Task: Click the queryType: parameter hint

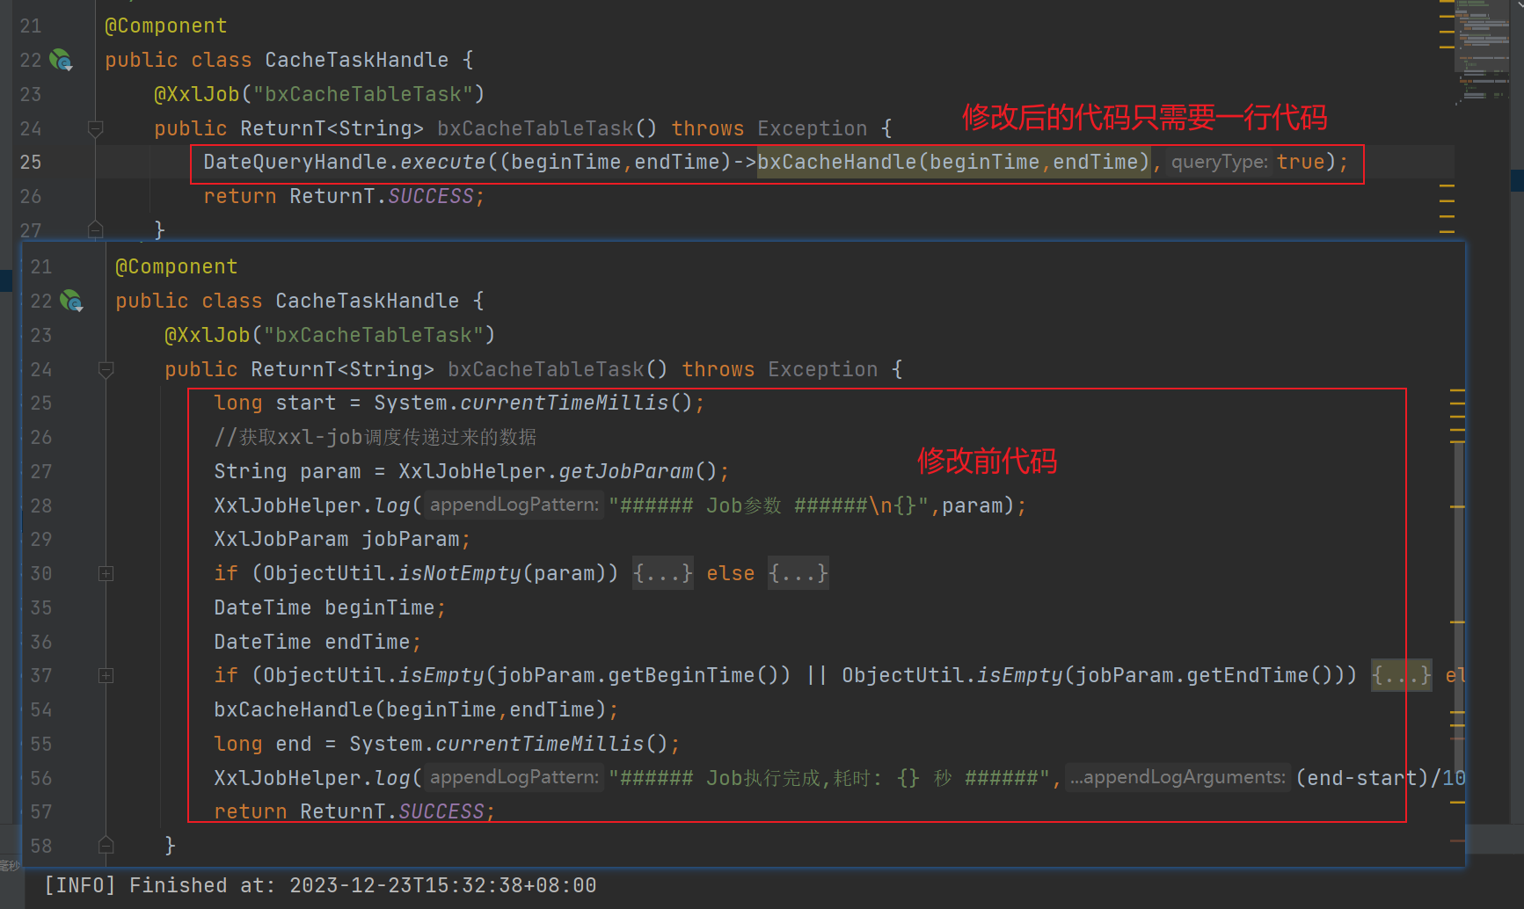Action: tap(1220, 162)
